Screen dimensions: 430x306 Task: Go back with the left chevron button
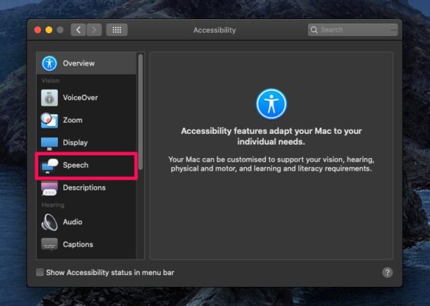coord(78,30)
